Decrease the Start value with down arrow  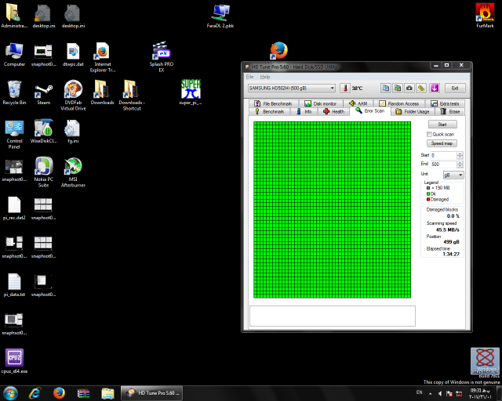tap(460, 157)
